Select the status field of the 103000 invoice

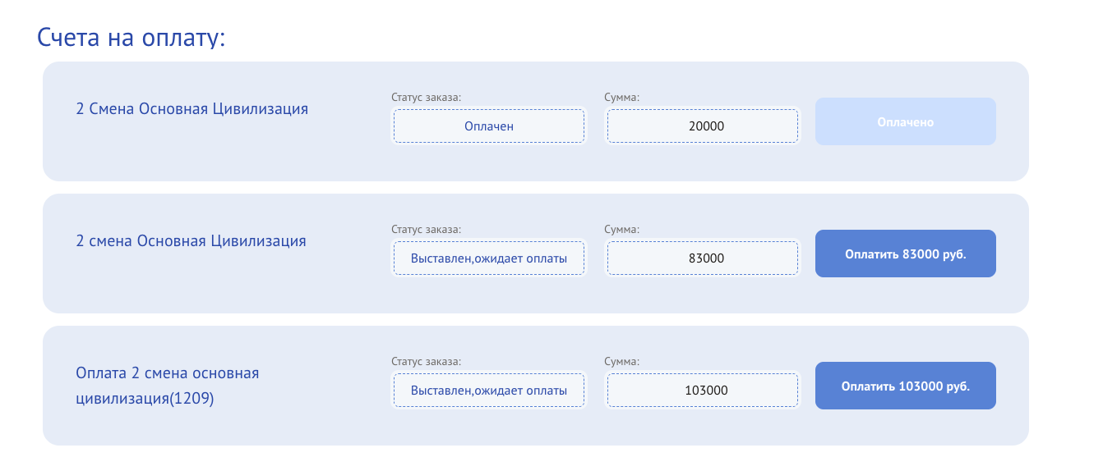(x=489, y=391)
